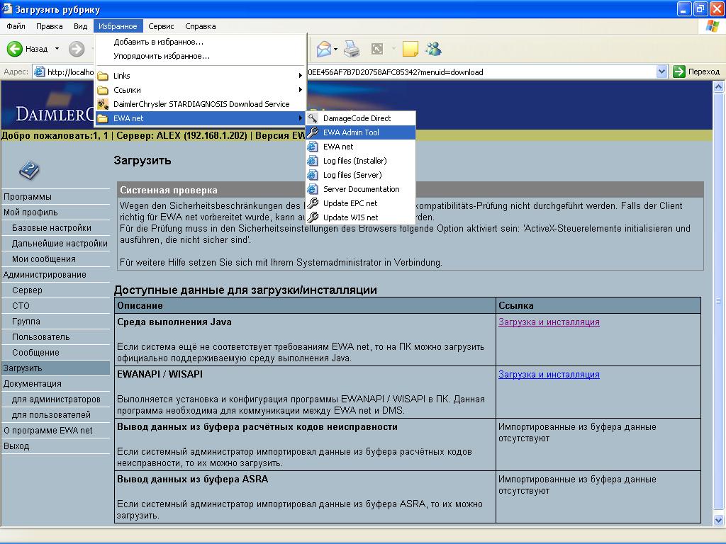Select Log files (Installer) in the submenu
Screen dimensions: 726x544
click(x=361, y=161)
